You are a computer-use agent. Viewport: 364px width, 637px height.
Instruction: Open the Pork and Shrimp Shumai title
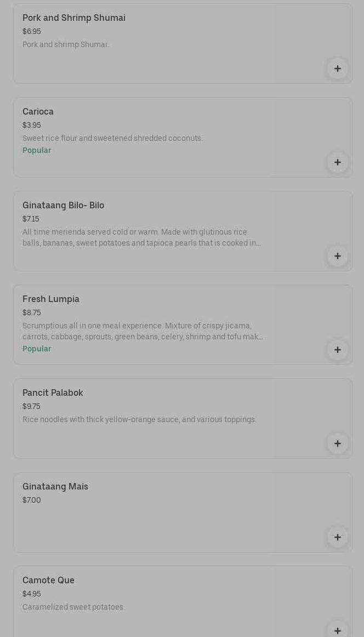(74, 18)
